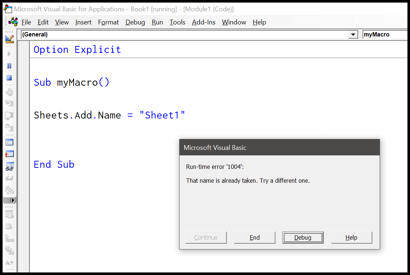Stop the macro using the Reset icon
This screenshot has width=410, height=275.
(x=10, y=78)
